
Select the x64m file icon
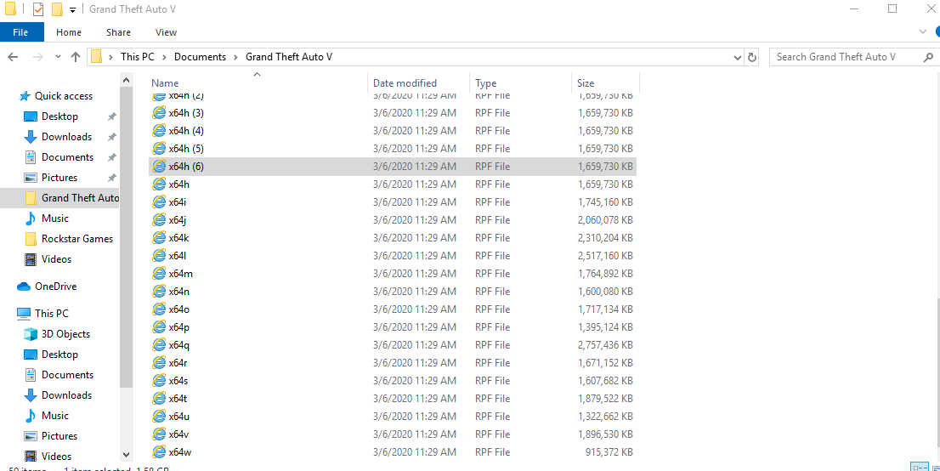159,274
